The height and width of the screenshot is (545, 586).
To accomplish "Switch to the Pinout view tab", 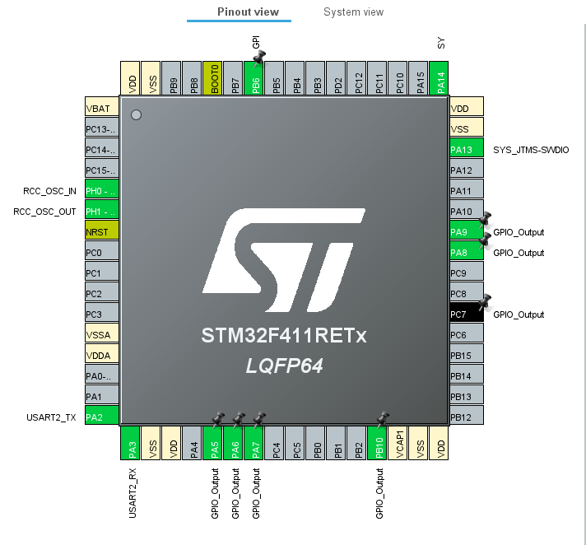I will pyautogui.click(x=248, y=12).
